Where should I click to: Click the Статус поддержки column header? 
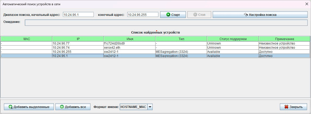pyautogui.click(x=233, y=39)
